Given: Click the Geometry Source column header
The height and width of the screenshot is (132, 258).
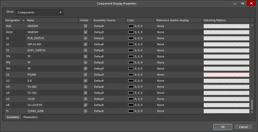Looking at the screenshot, I should 109,20.
